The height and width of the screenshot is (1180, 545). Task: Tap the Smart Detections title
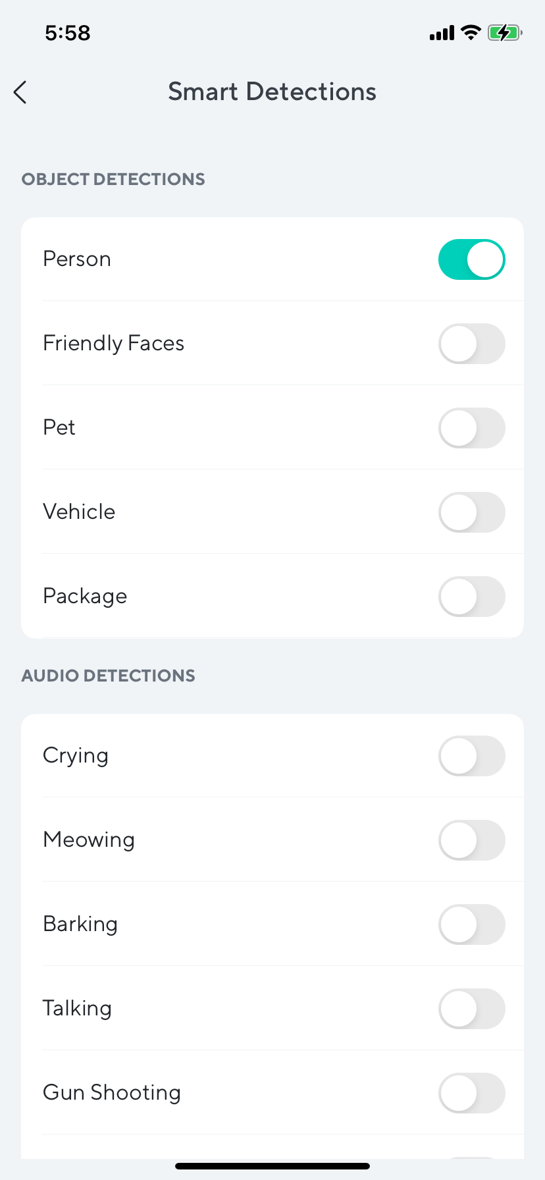click(x=272, y=92)
